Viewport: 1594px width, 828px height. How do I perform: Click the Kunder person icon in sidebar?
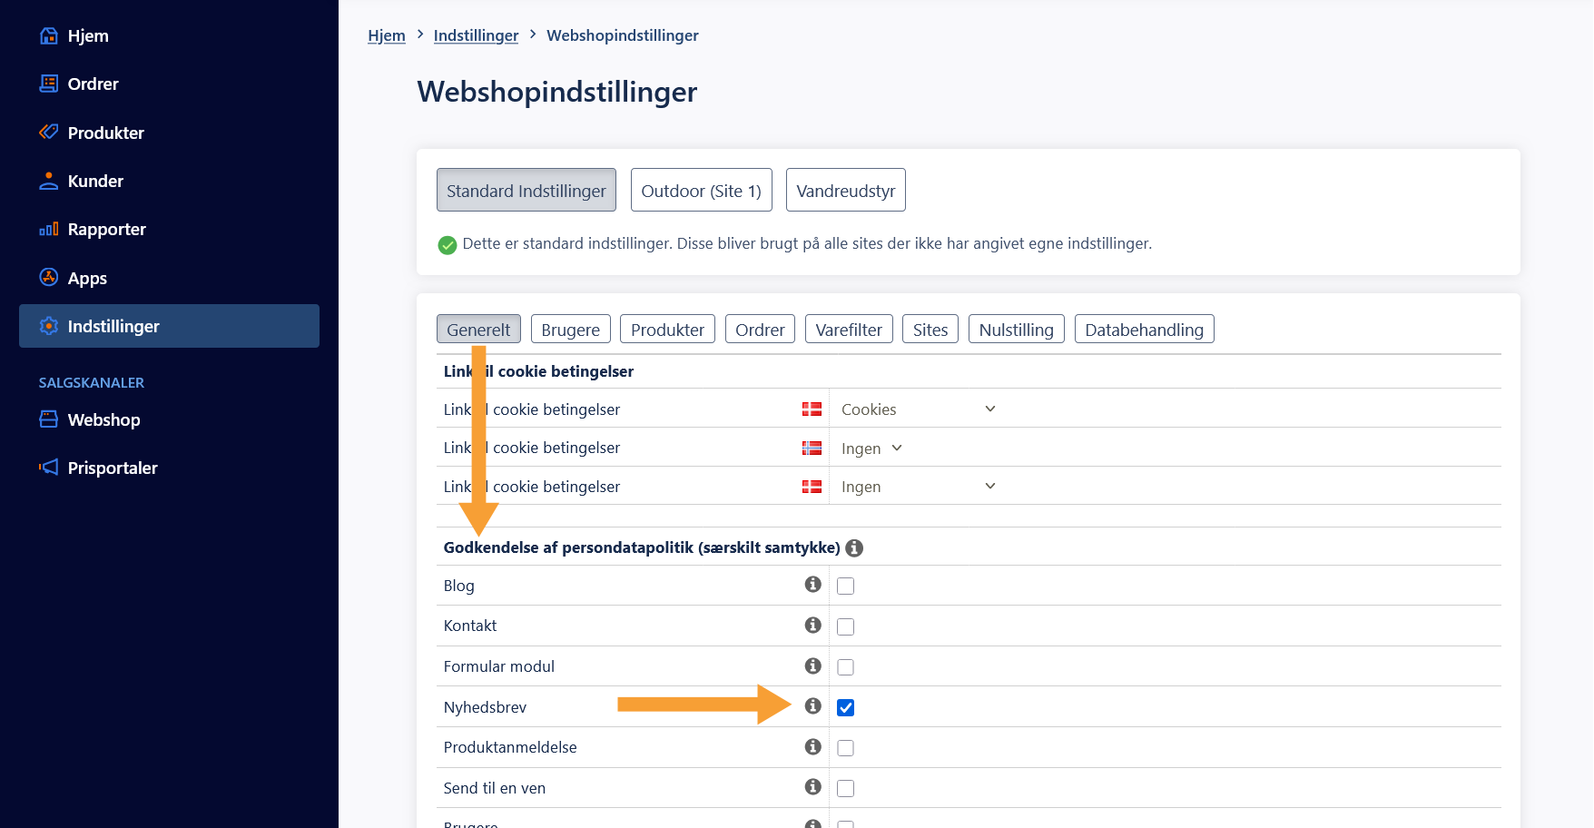click(x=49, y=181)
